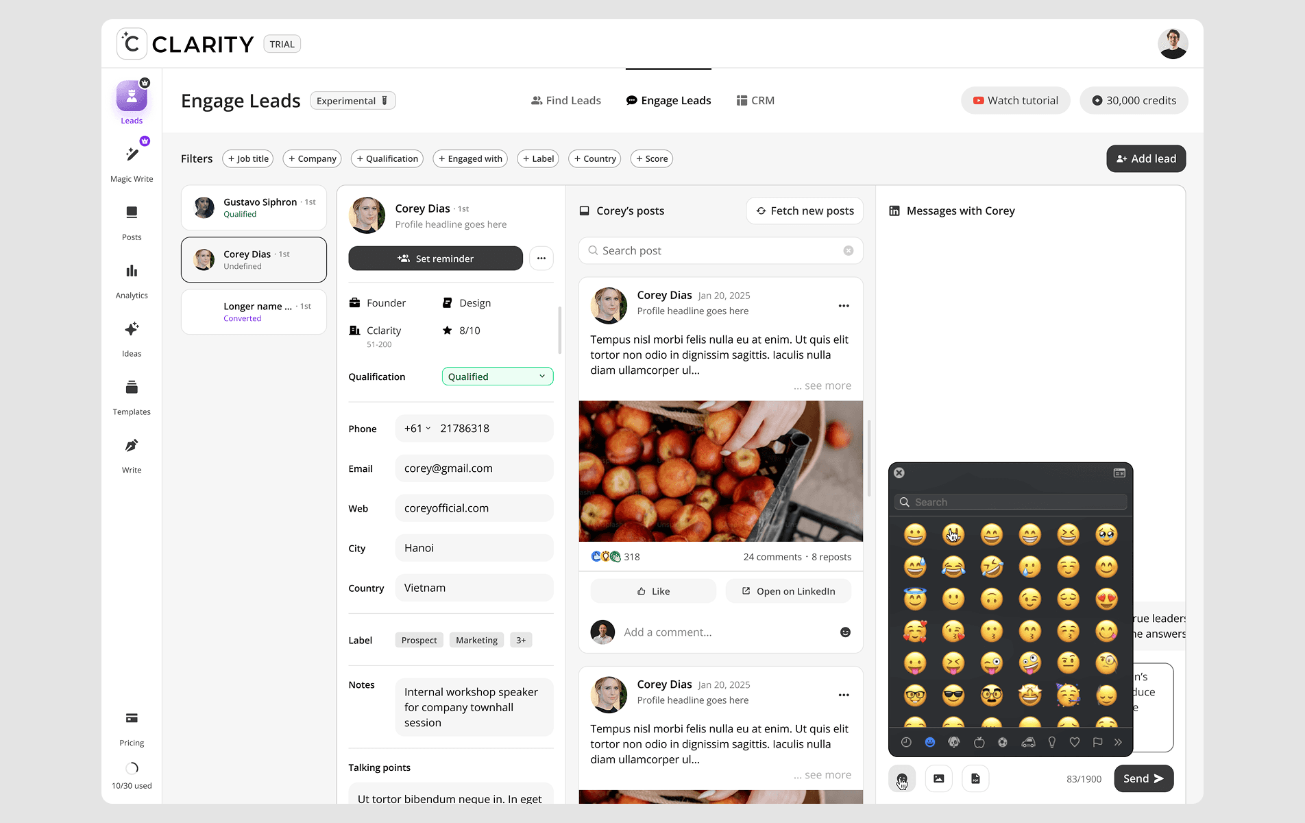Add a Job title filter
The width and height of the screenshot is (1305, 823).
pos(248,158)
